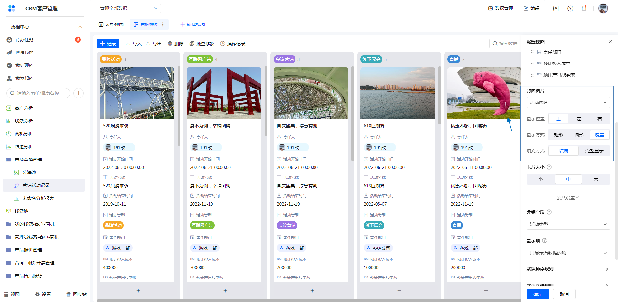Set card size to large
The image size is (618, 302).
point(596,179)
